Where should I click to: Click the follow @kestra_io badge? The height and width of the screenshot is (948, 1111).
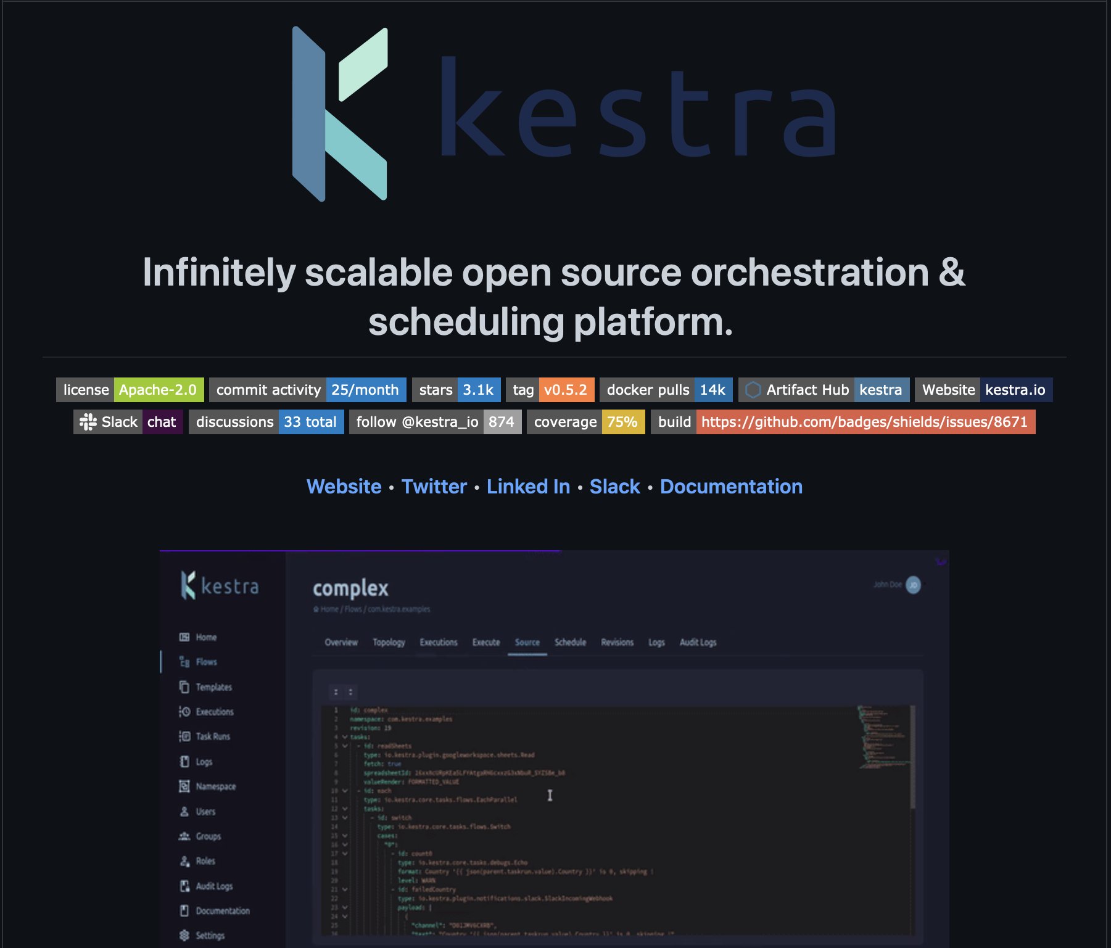point(436,422)
